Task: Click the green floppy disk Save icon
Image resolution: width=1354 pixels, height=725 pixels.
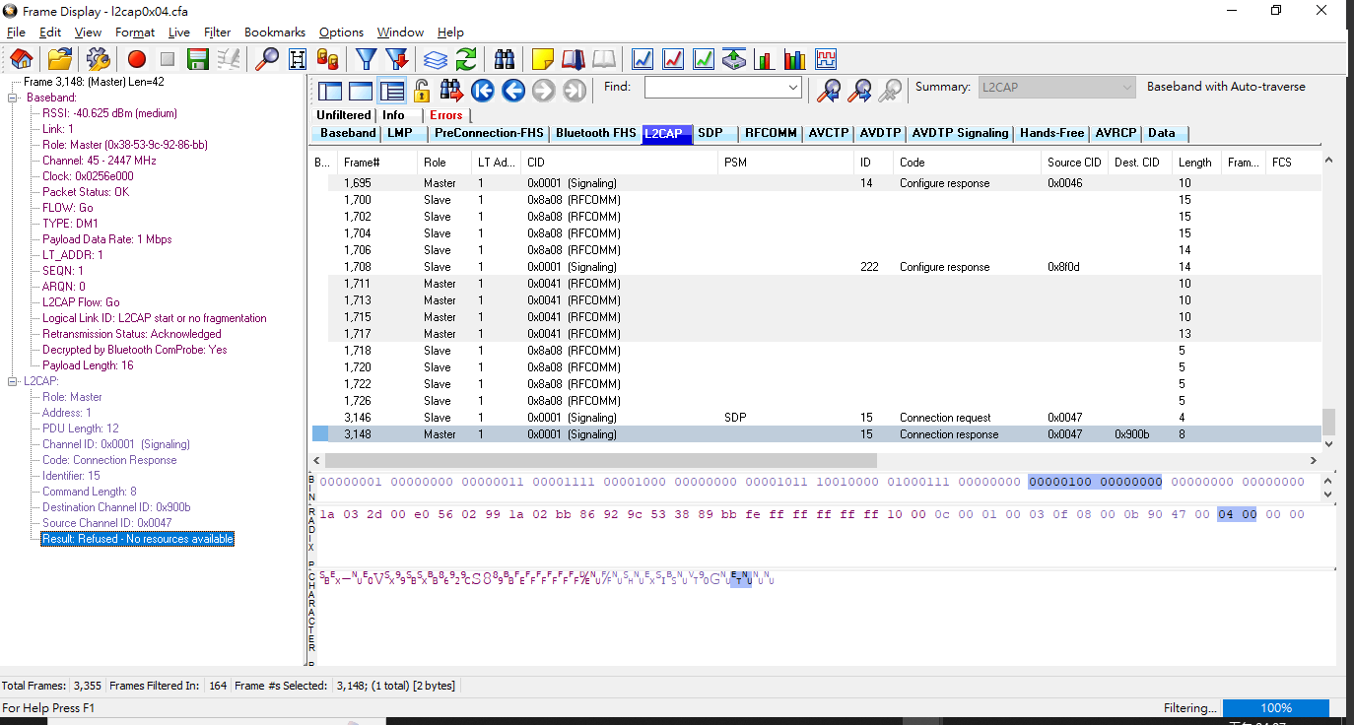Action: point(197,59)
